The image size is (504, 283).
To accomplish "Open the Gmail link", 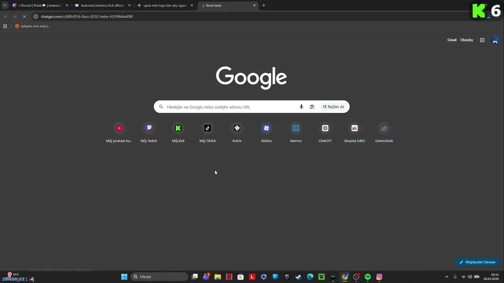I will click(452, 40).
